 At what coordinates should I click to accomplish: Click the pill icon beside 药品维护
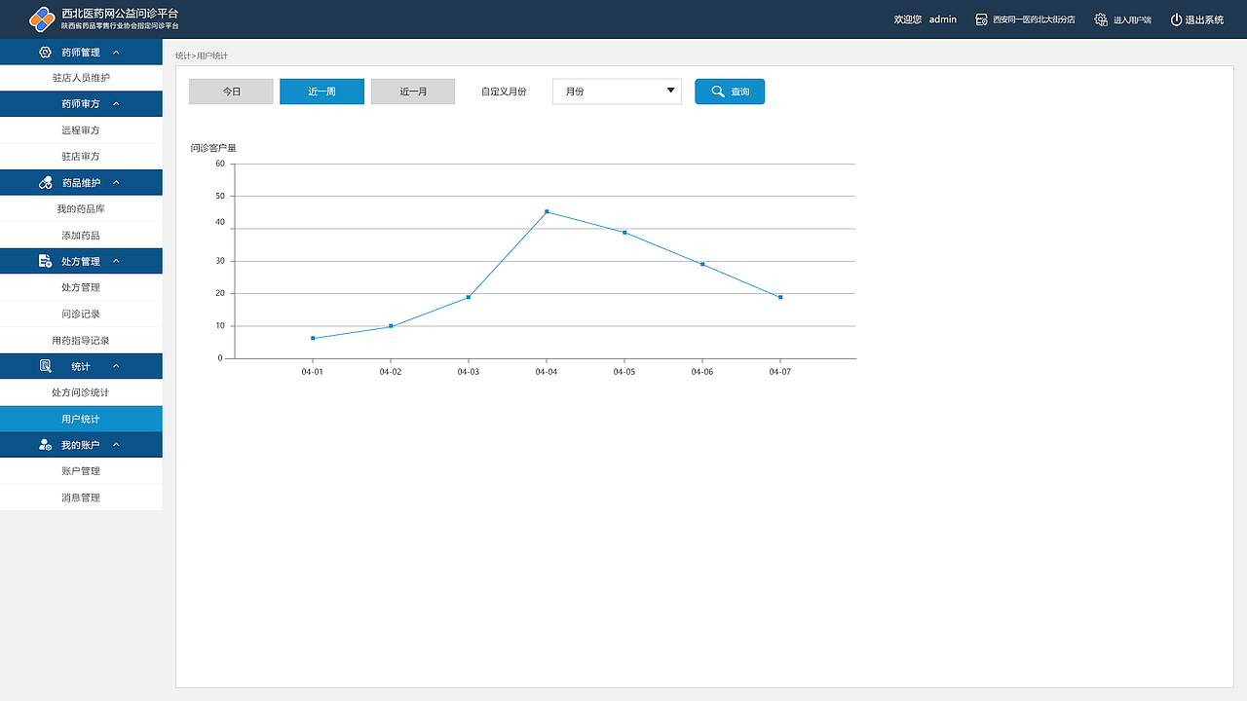click(45, 182)
